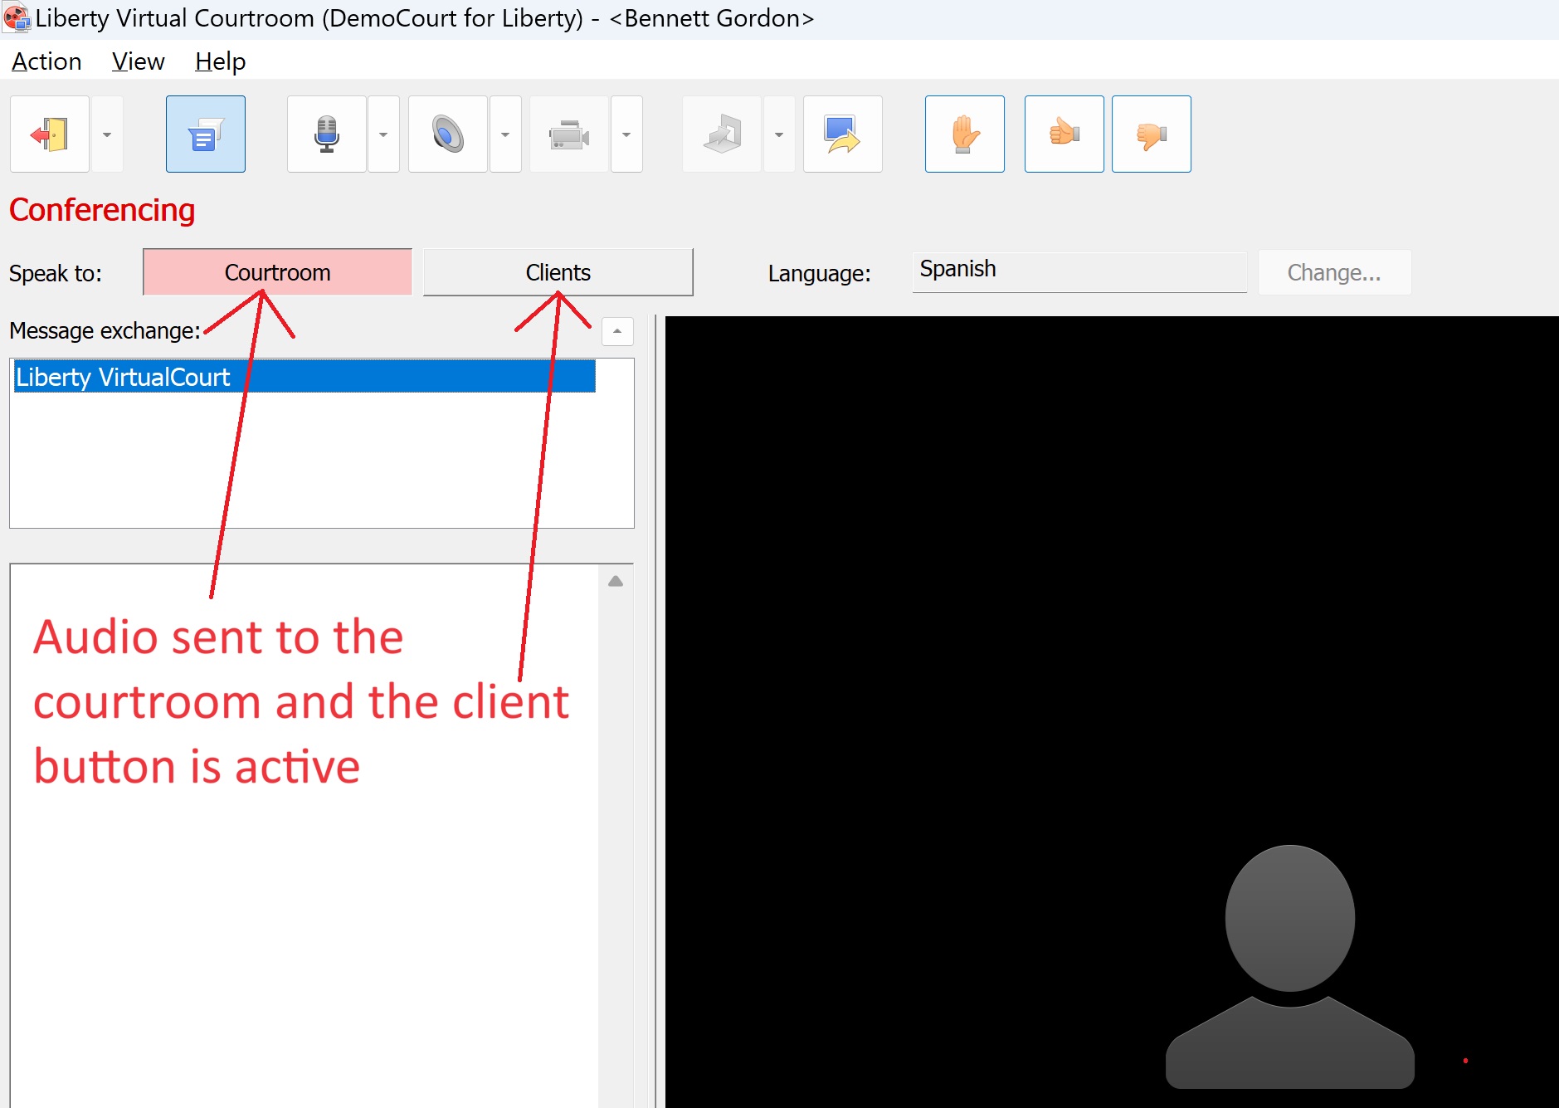Viewport: 1559px width, 1108px height.
Task: Open the Action menu
Action: tap(46, 61)
